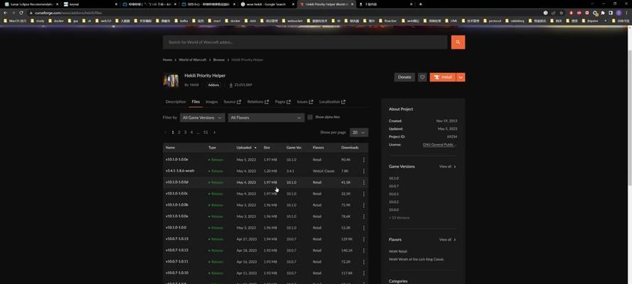Open Show per page 20 dropdown
The image size is (632, 284).
coord(359,132)
